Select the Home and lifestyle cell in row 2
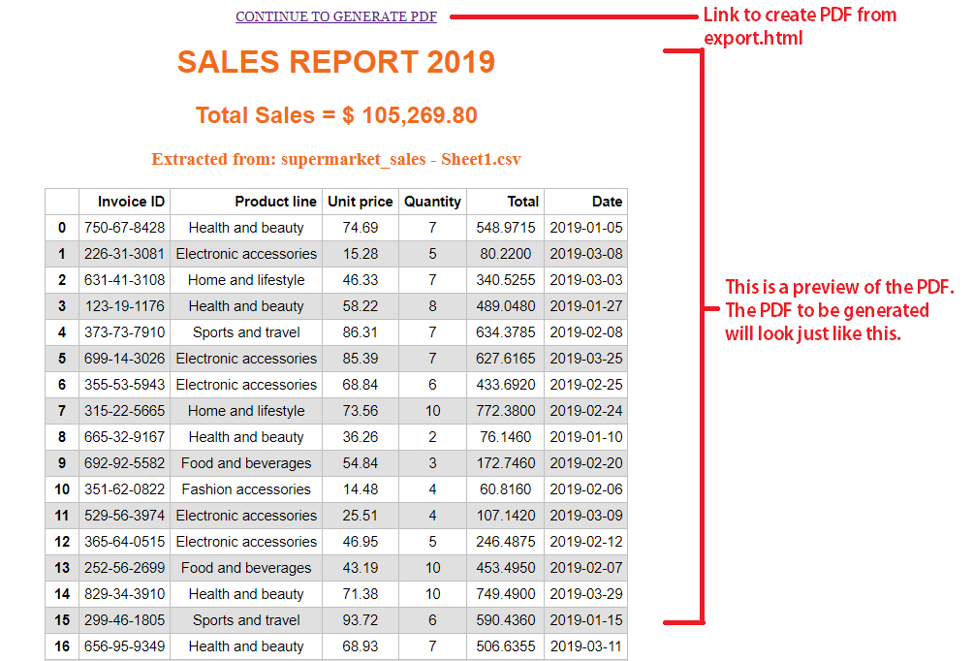The height and width of the screenshot is (661, 973). 246,280
